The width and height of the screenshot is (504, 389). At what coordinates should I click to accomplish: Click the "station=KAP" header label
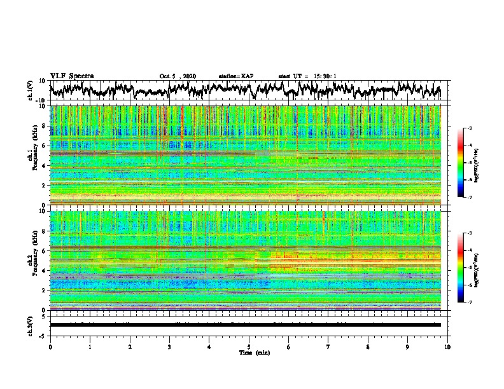coord(236,76)
